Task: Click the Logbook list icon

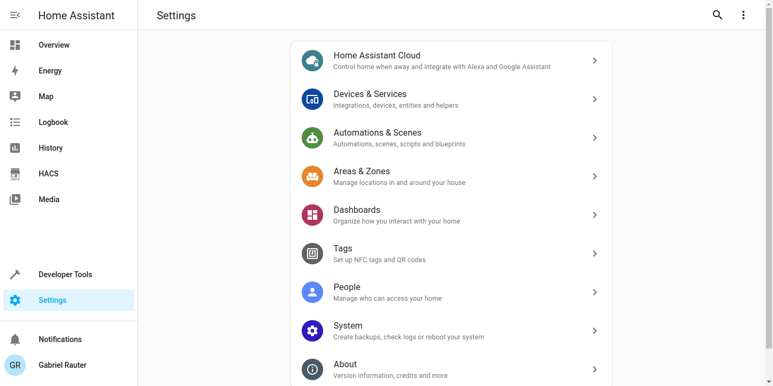Action: [15, 122]
